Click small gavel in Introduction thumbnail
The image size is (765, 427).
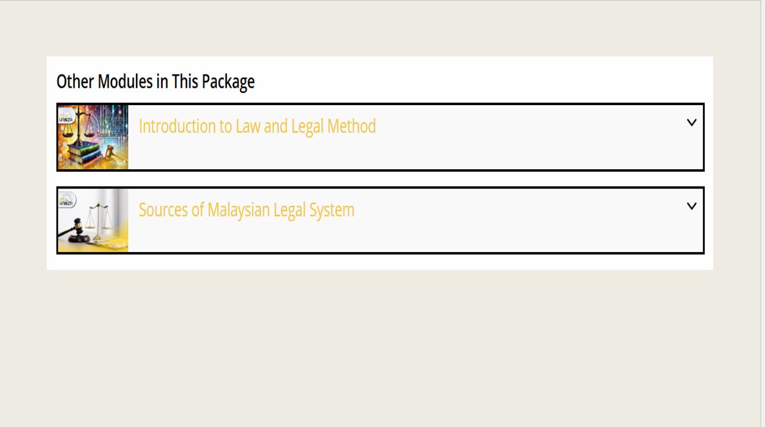pos(110,152)
